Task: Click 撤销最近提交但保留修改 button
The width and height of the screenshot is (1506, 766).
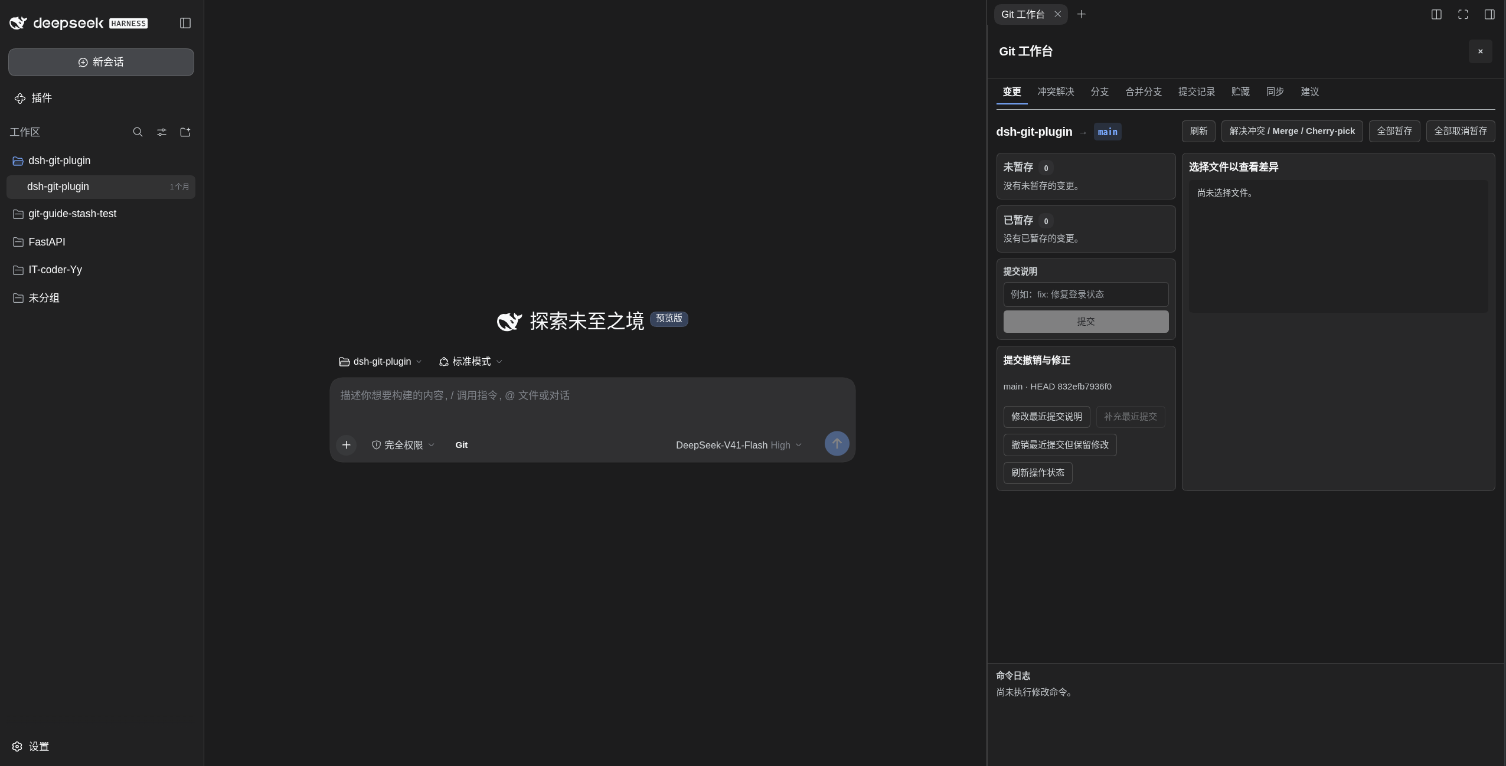Action: pyautogui.click(x=1060, y=445)
